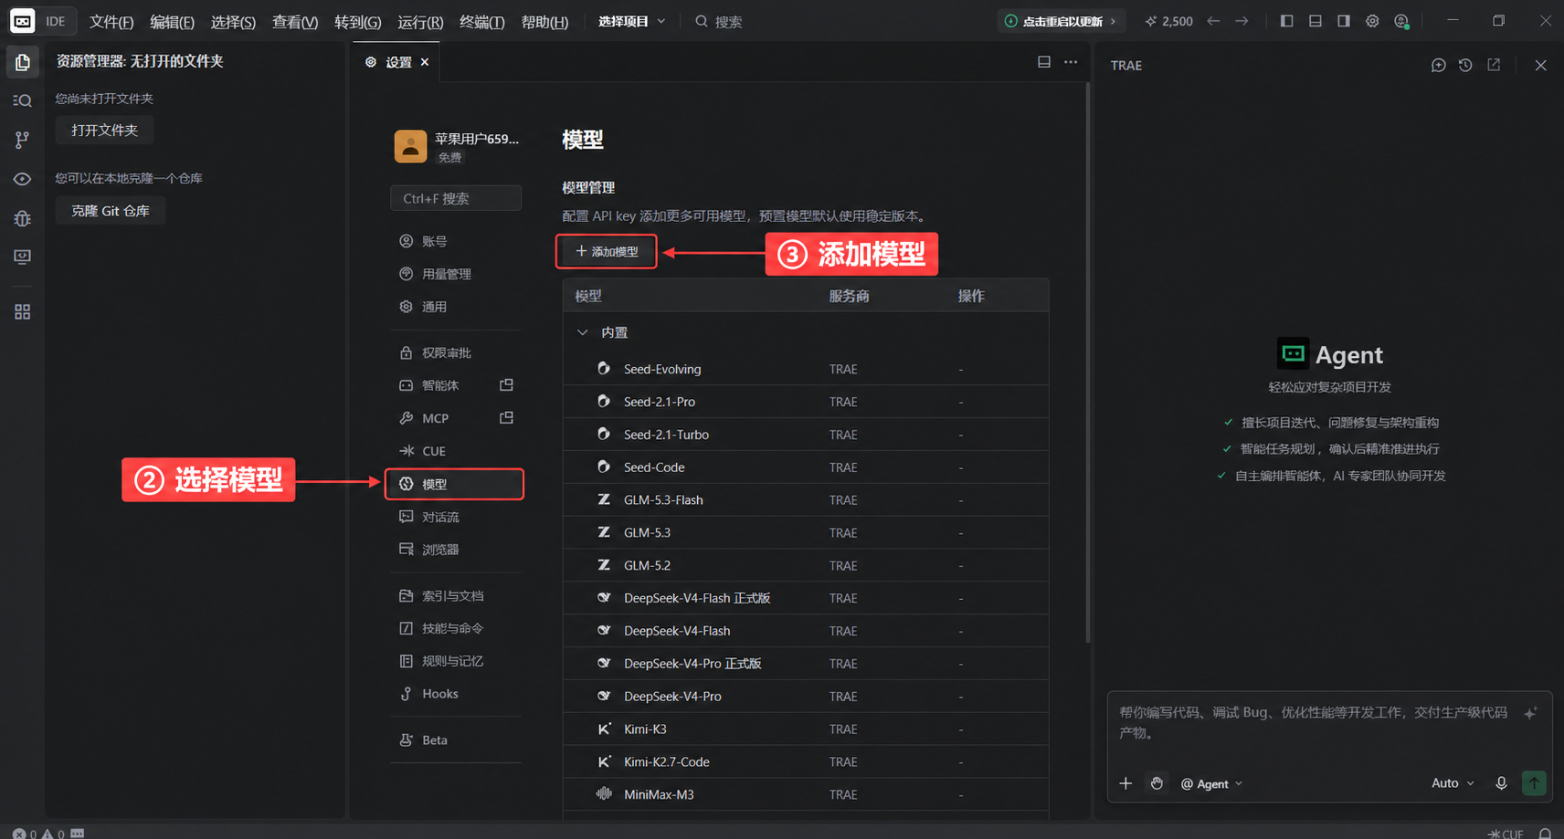The width and height of the screenshot is (1564, 839).
Task: Open the 帮助(H) menu
Action: click(x=544, y=22)
